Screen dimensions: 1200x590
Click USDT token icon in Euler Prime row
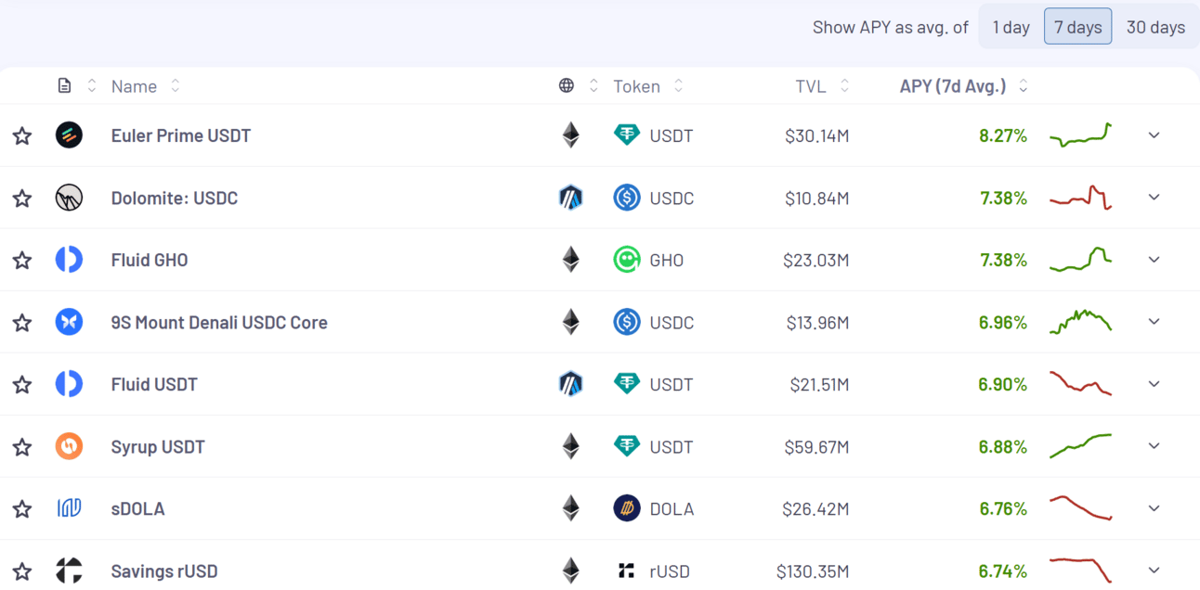pos(627,135)
